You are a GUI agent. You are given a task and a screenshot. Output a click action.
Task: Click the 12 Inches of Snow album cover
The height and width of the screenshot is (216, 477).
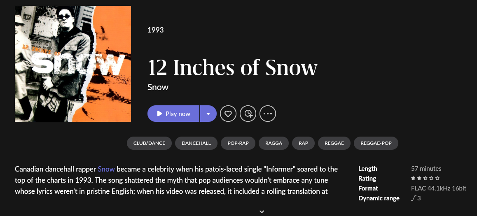pos(73,64)
